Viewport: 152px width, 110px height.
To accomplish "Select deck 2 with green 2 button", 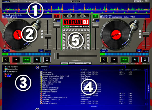I will [x=96, y=16].
